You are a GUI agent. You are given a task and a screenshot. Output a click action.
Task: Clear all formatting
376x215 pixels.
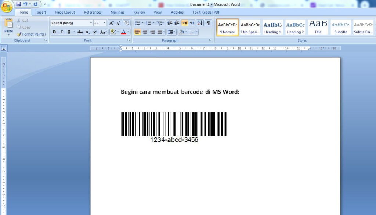[x=127, y=23]
